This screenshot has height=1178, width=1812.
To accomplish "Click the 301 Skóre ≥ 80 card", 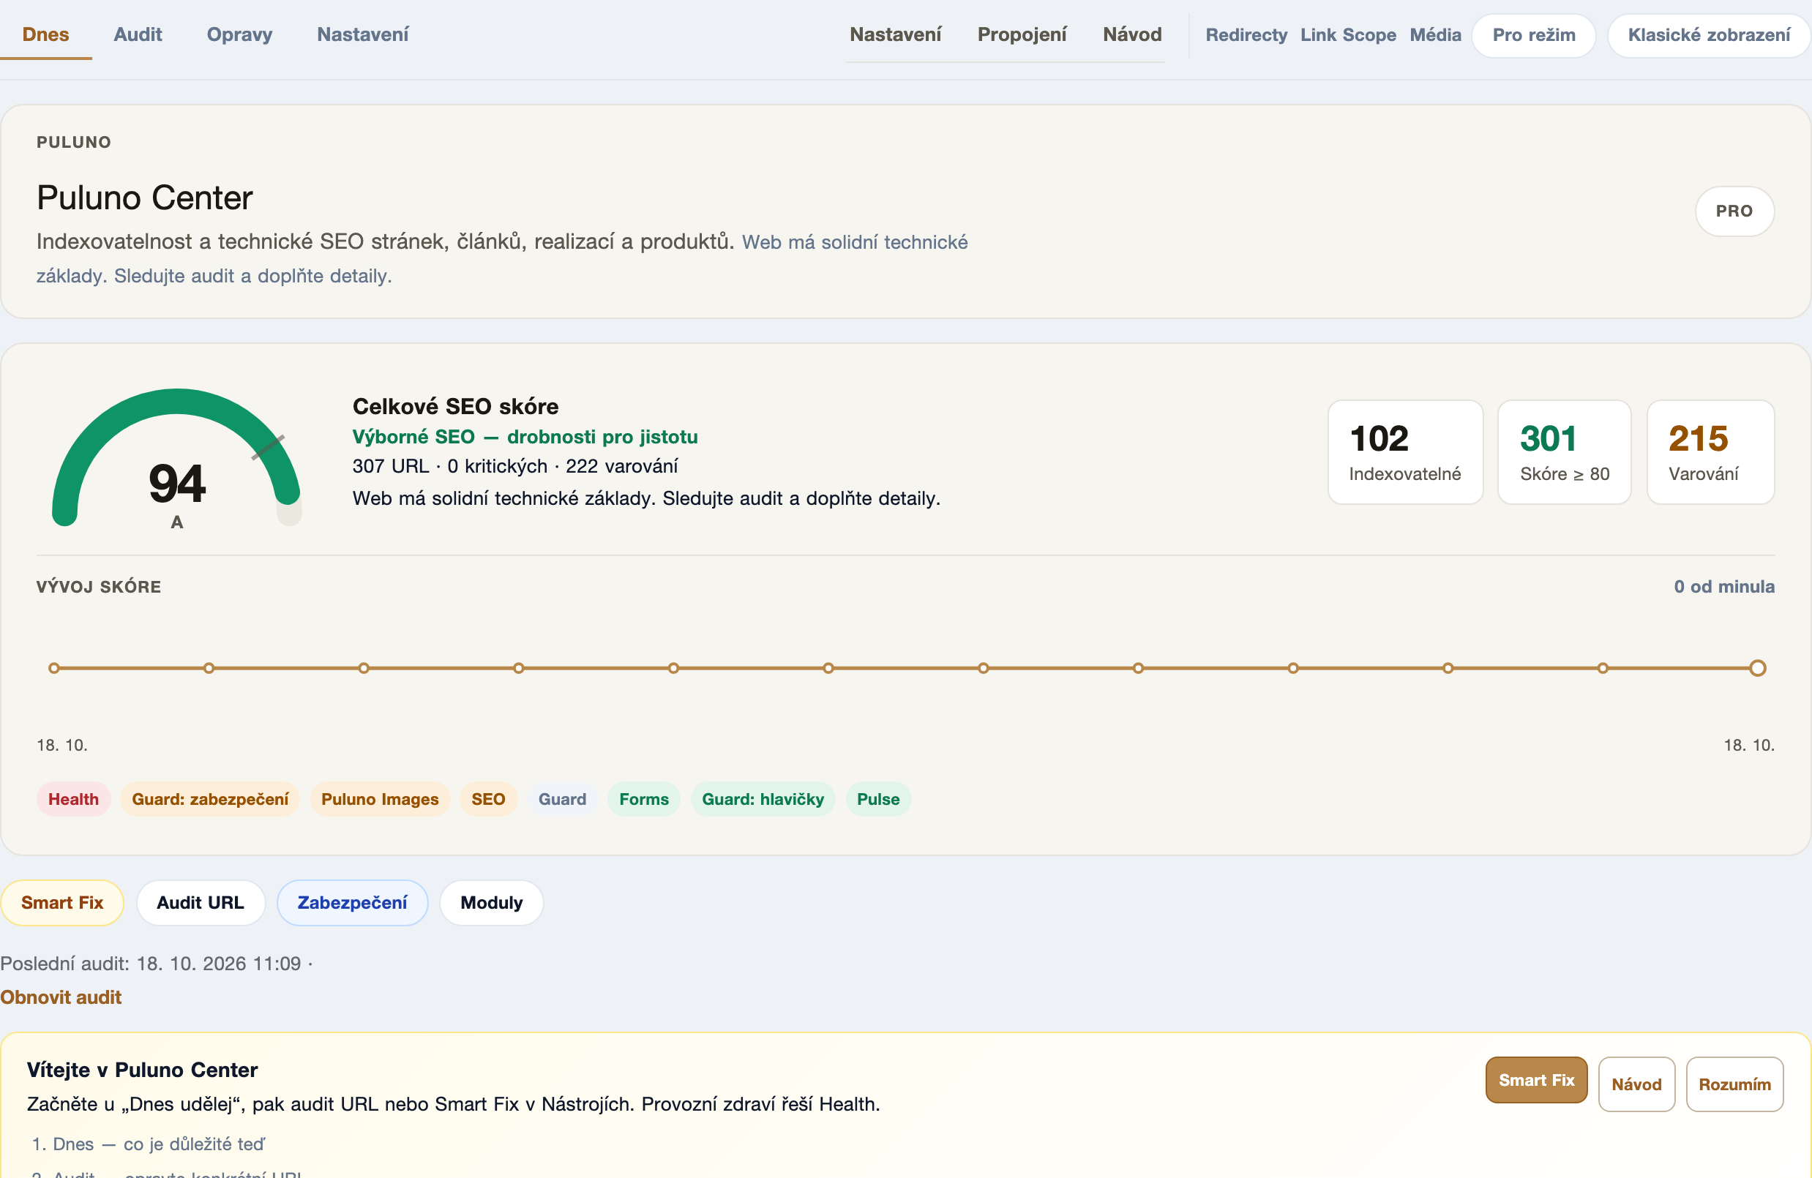I will pyautogui.click(x=1564, y=452).
